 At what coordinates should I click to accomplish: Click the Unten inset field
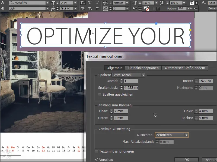point(121,118)
